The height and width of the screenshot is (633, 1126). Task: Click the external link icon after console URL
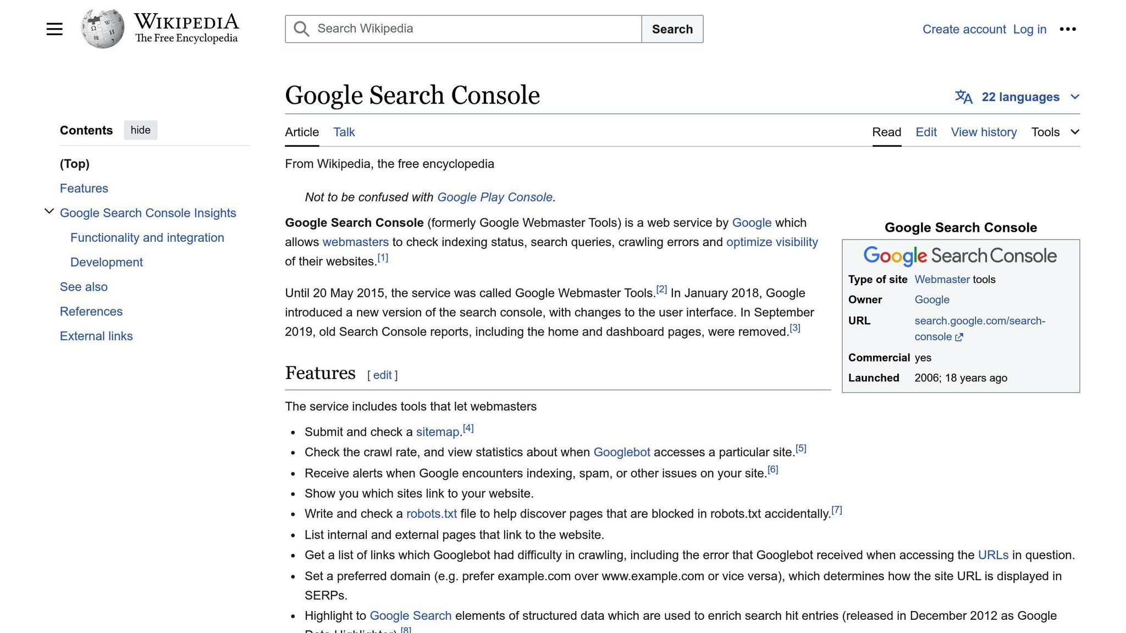pos(959,337)
